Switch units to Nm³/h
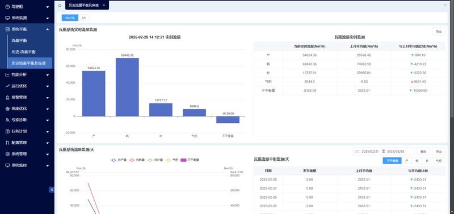Screen dimensions: 454x214 [x=70, y=18]
